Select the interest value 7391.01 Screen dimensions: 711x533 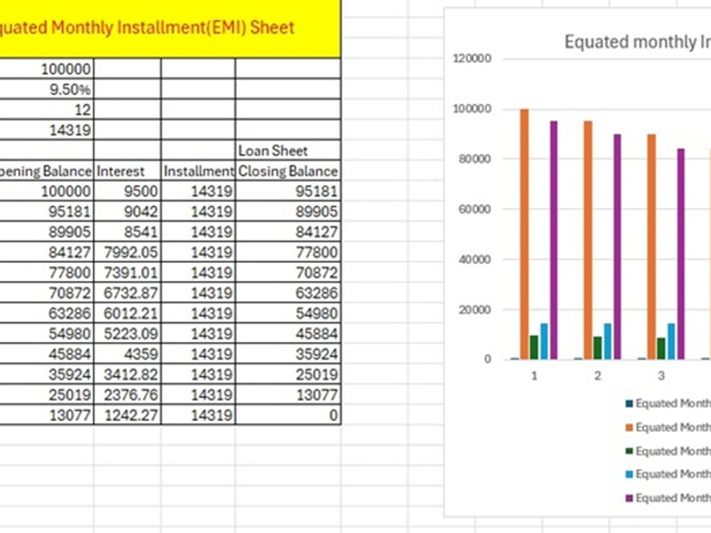[127, 272]
